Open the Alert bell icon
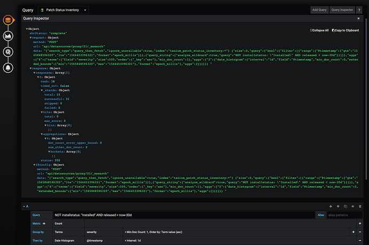Screen dimensions: 369x245 [x=9, y=68]
